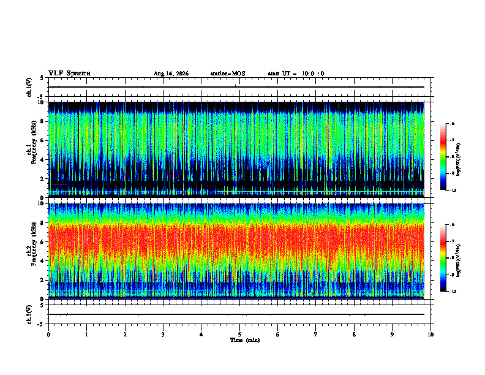Click the ch.2 color scale "-6" label

point(452,225)
